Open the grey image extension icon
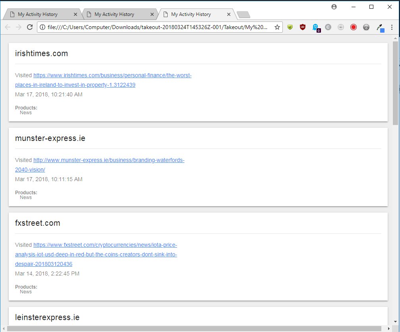400x332 pixels. pos(341,27)
